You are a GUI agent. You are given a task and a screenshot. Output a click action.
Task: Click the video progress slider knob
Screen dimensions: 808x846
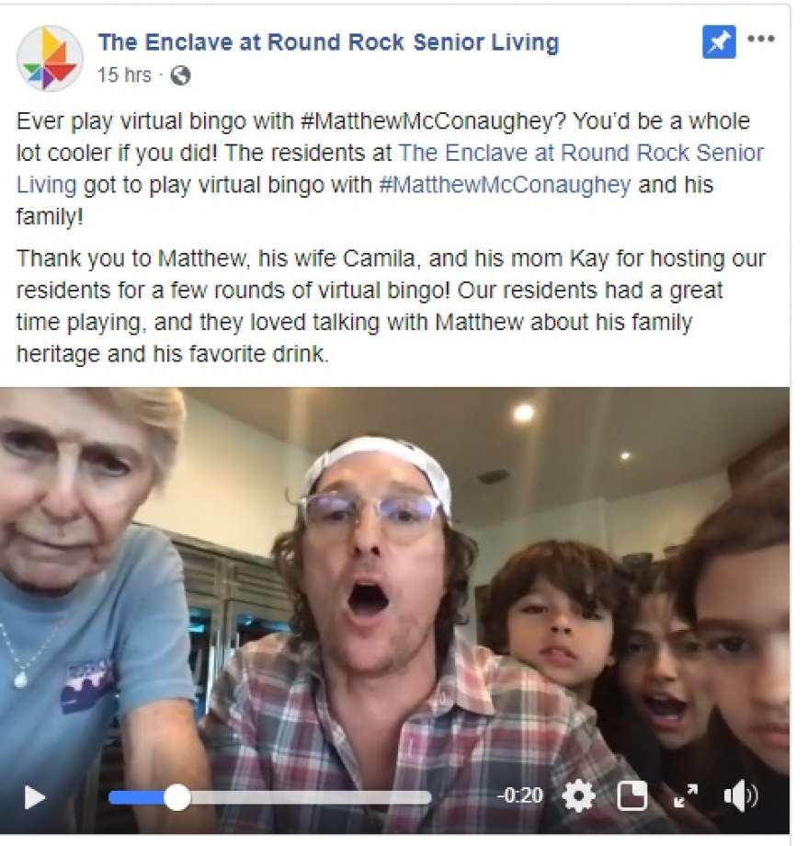point(176,797)
